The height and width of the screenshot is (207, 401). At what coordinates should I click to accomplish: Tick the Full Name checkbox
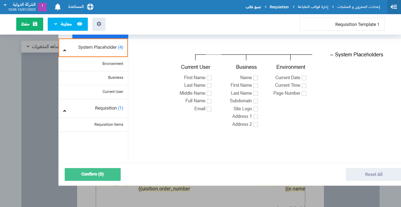[209, 101]
